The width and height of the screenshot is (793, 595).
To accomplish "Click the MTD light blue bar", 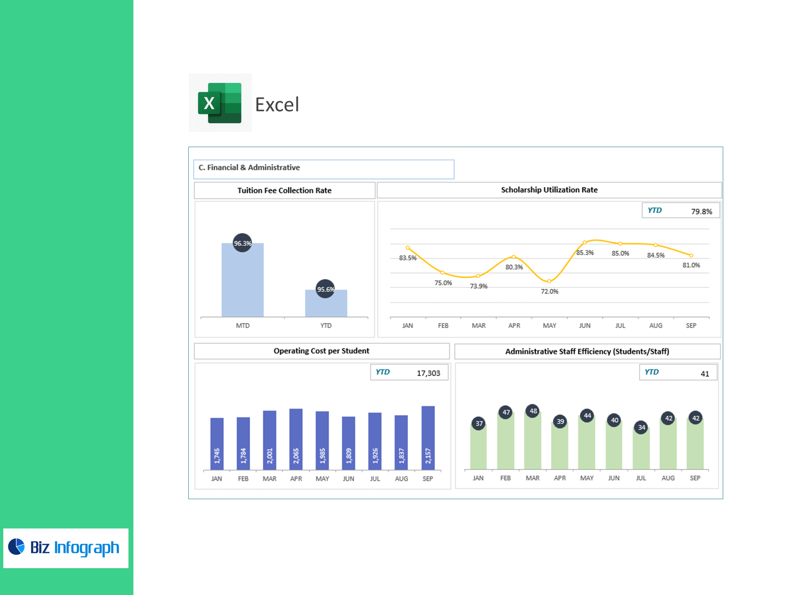I will [242, 285].
